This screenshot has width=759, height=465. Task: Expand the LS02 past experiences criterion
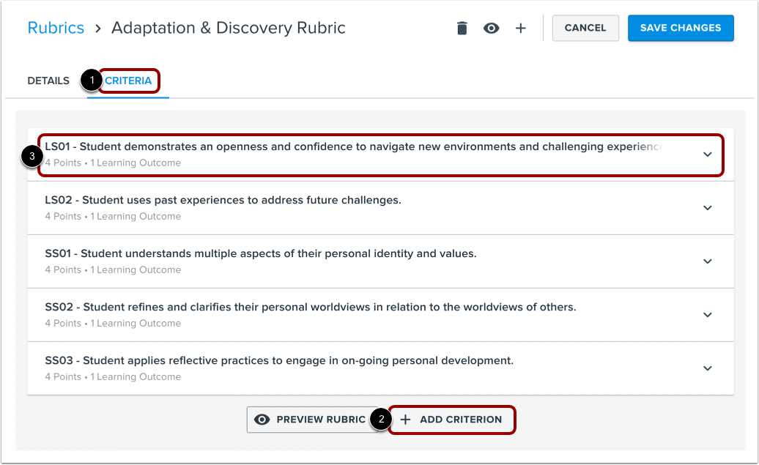click(x=707, y=208)
